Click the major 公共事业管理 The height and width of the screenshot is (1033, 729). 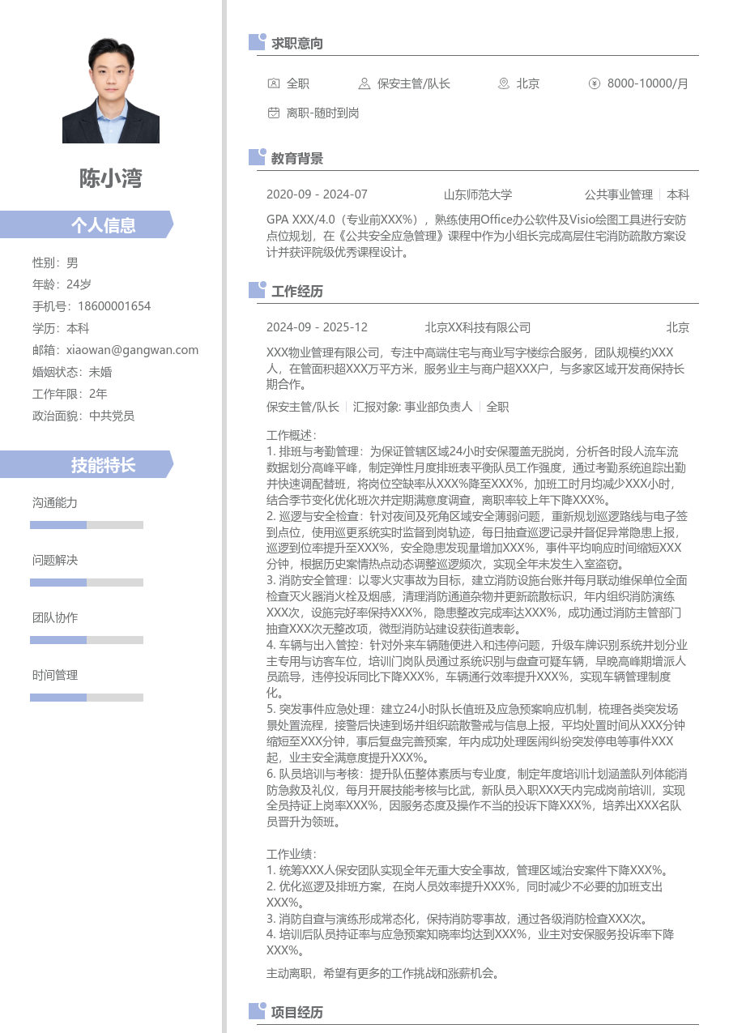619,194
